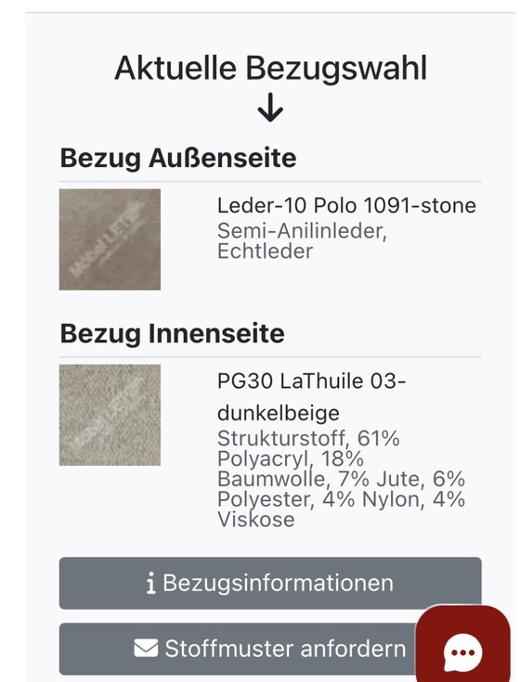Click the envelope icon on Stoffmuster anfordern
Image resolution: width=520 pixels, height=682 pixels.
(x=146, y=648)
